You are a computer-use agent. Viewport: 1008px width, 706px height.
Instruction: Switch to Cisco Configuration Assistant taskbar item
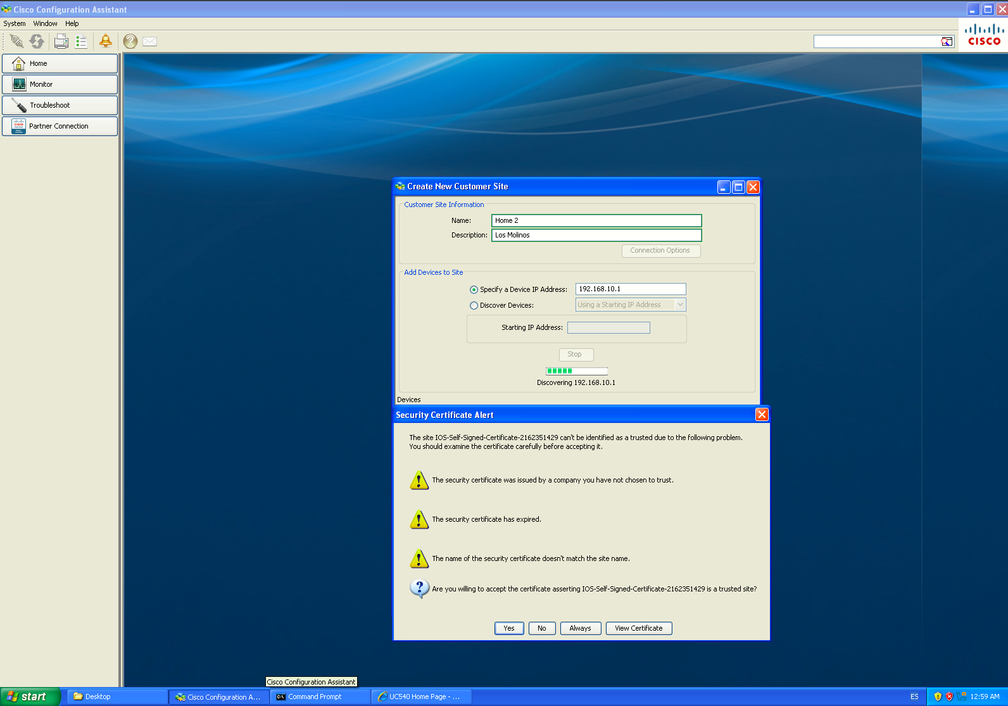tap(219, 697)
